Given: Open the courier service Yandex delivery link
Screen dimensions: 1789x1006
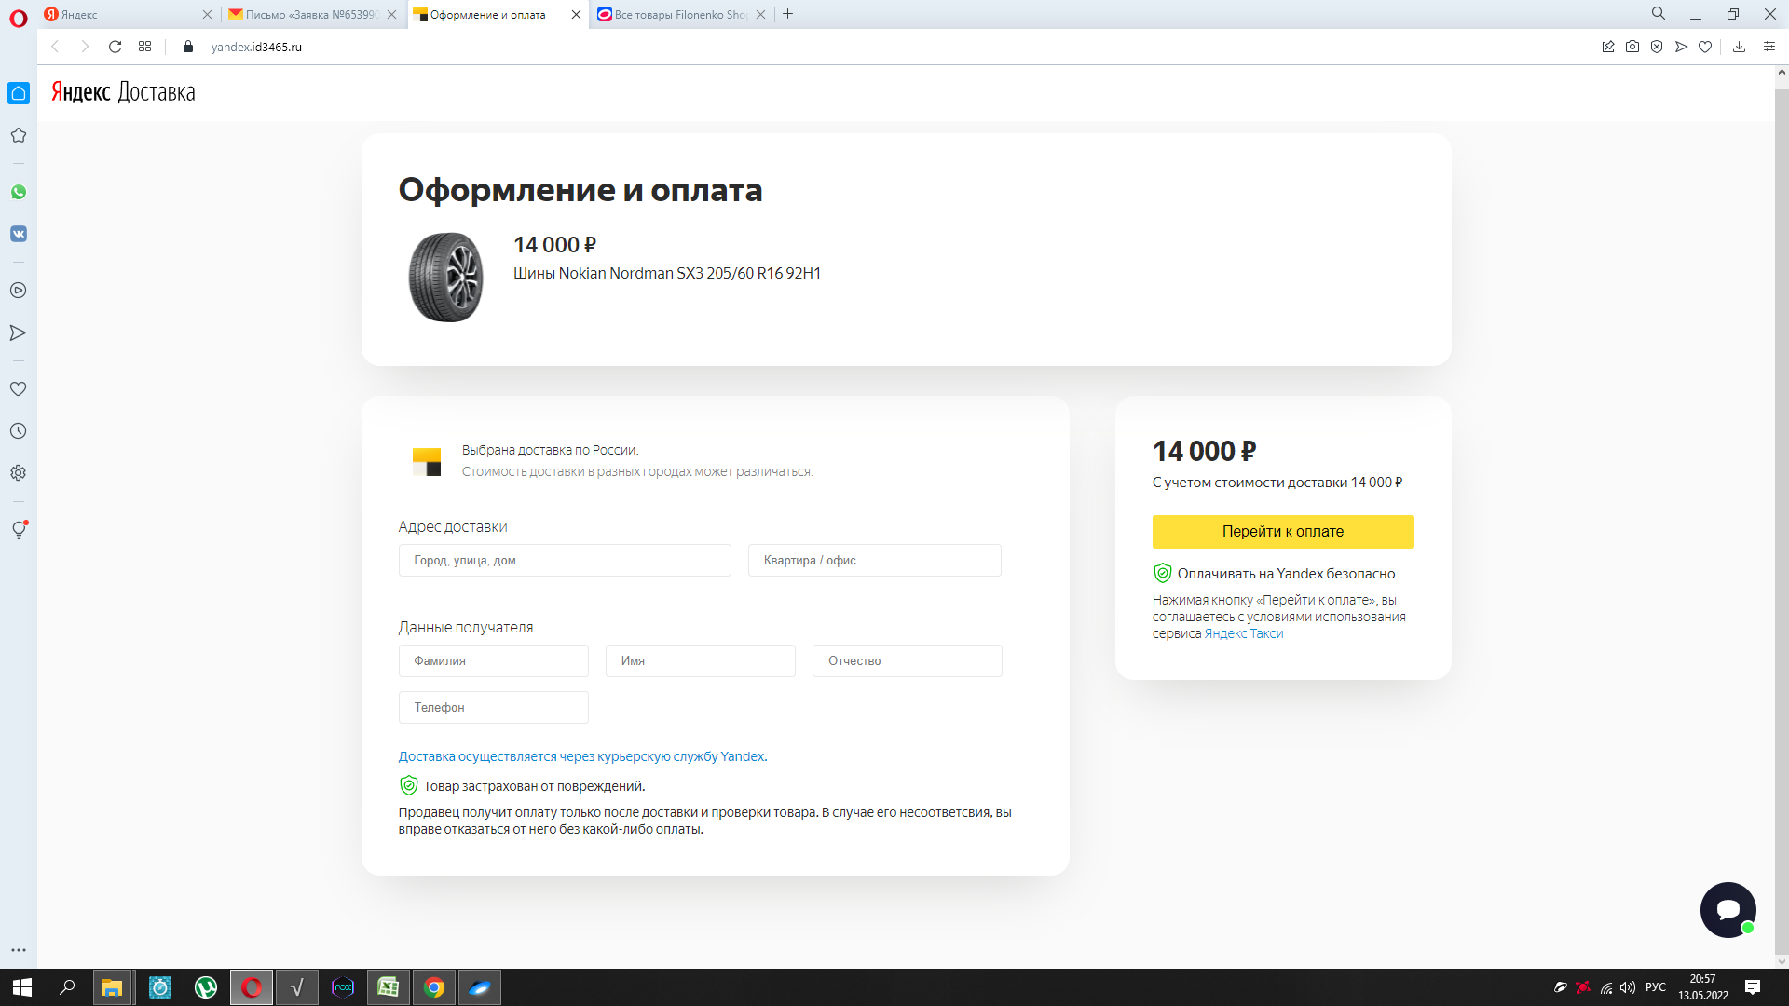Looking at the screenshot, I should click(x=583, y=756).
